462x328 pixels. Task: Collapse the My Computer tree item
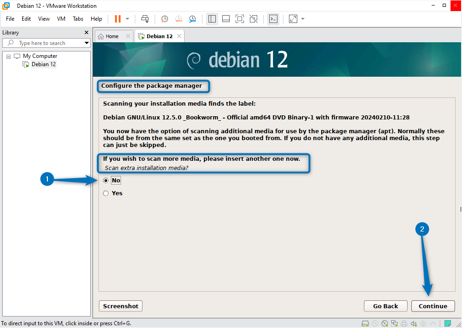pos(8,56)
